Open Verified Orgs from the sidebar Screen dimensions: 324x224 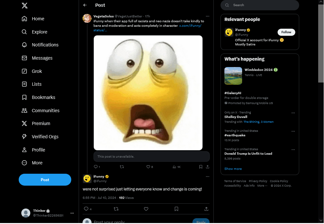click(x=40, y=137)
